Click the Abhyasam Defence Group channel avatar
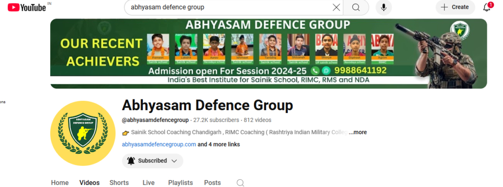Screen dimensions: 503x187 point(83,133)
